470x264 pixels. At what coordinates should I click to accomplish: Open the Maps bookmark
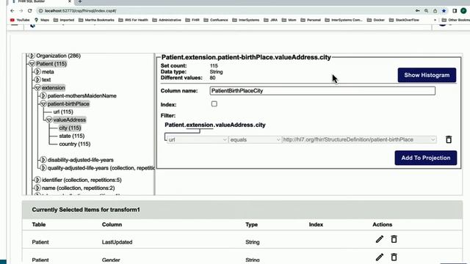[42, 20]
